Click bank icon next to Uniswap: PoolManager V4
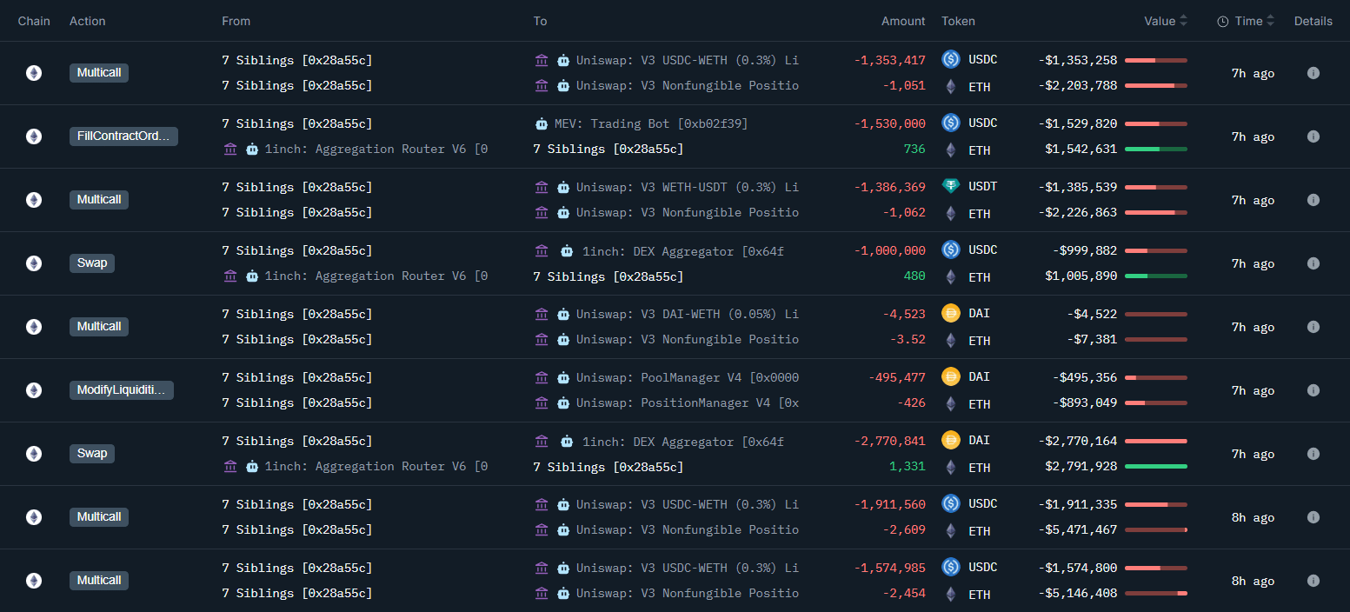This screenshot has width=1350, height=612. coord(542,377)
